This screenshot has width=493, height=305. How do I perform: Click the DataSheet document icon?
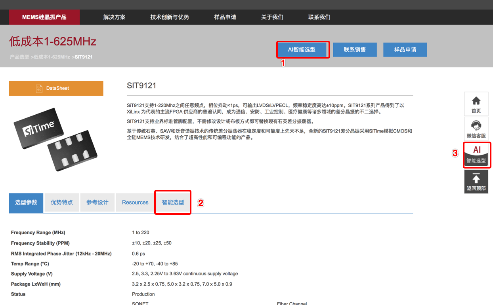coord(39,88)
